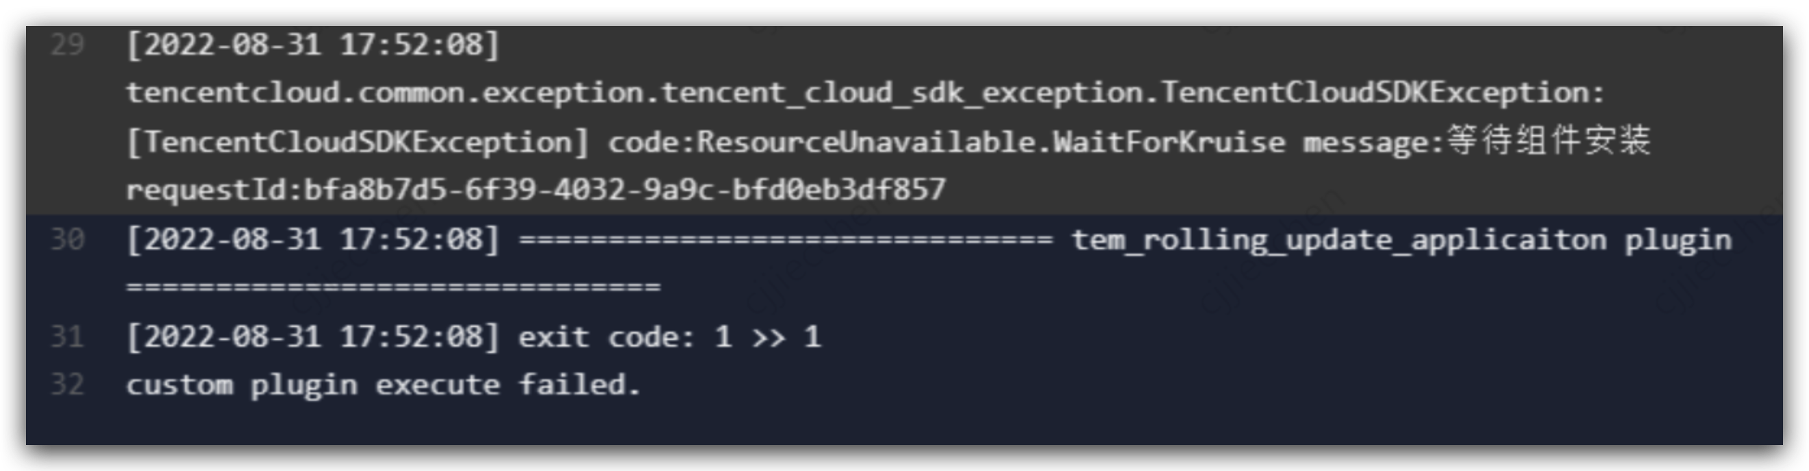Screen dimensions: 1809x471
Task: Click the tem_rolling_update_applicaiton plugin text
Action: [1402, 241]
